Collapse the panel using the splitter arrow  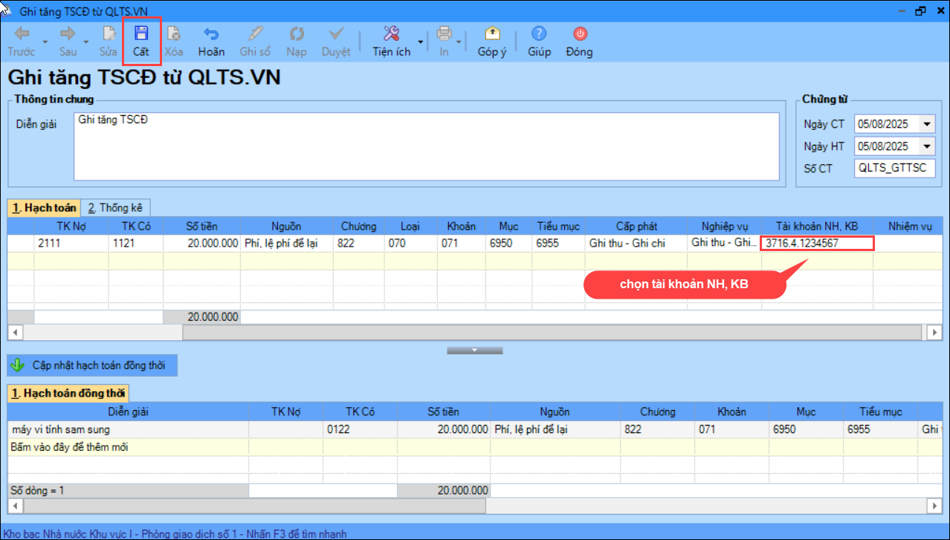coord(474,349)
